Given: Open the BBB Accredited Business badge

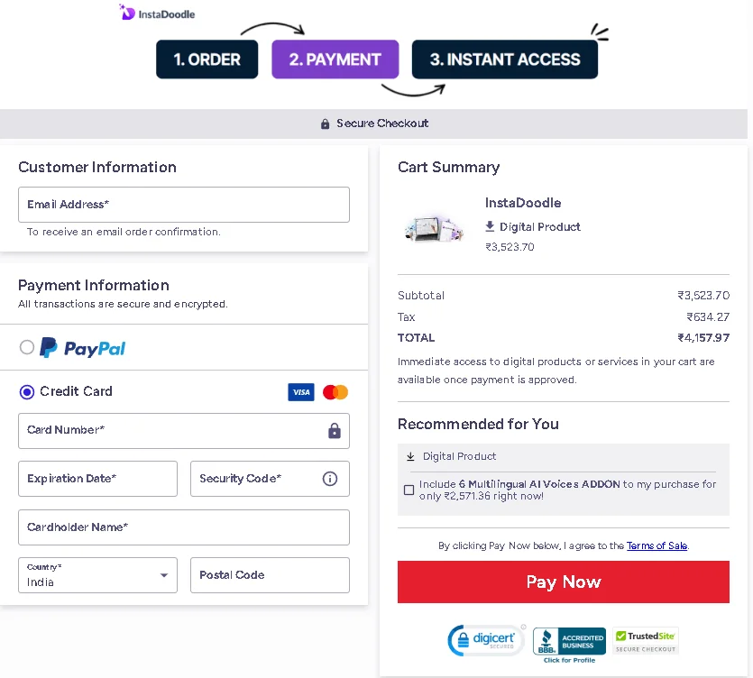Looking at the screenshot, I should tap(569, 643).
